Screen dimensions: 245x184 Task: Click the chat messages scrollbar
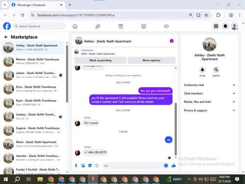(x=176, y=129)
